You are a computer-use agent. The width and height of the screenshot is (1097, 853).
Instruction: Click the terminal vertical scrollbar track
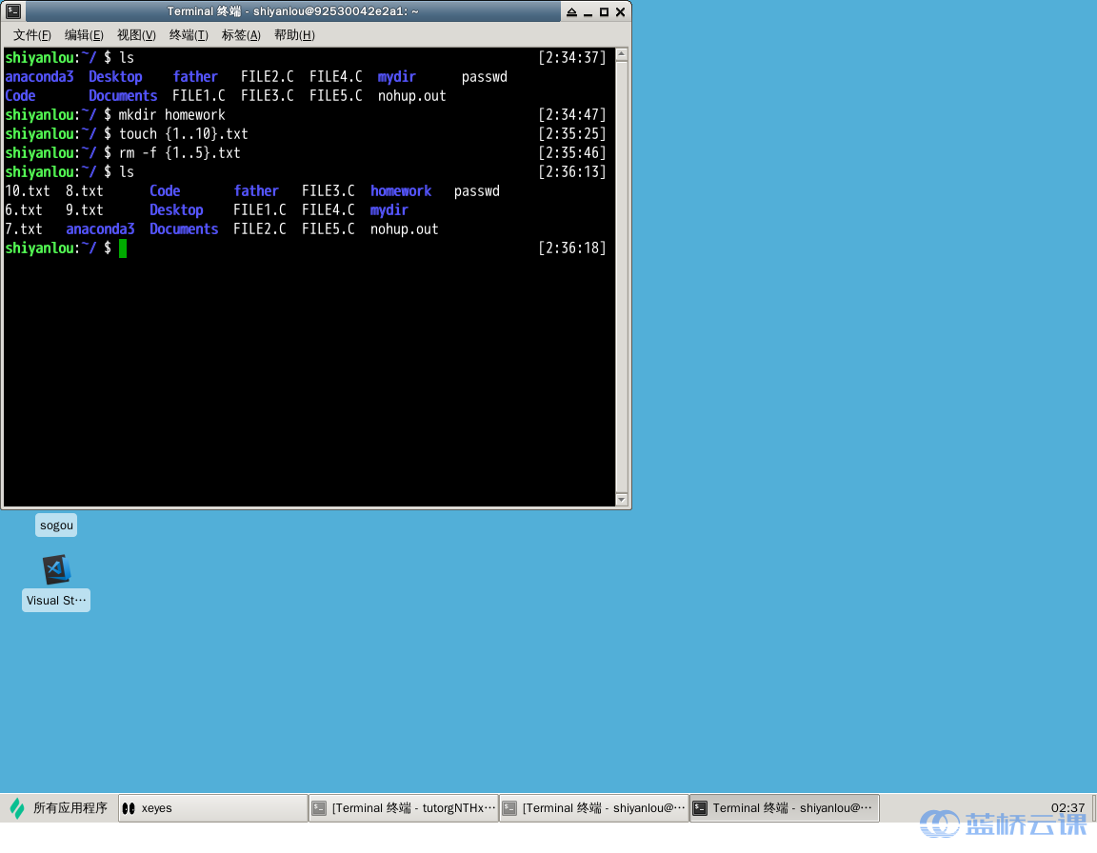(621, 277)
